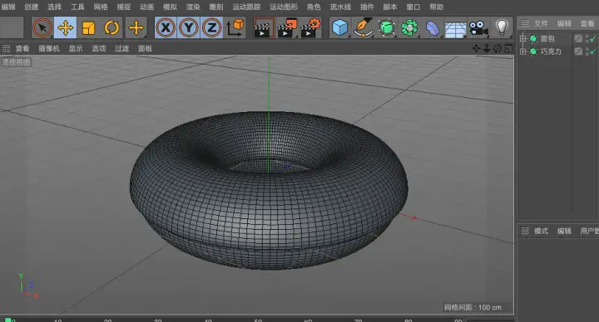Toggle Y axis lock

pyautogui.click(x=189, y=28)
